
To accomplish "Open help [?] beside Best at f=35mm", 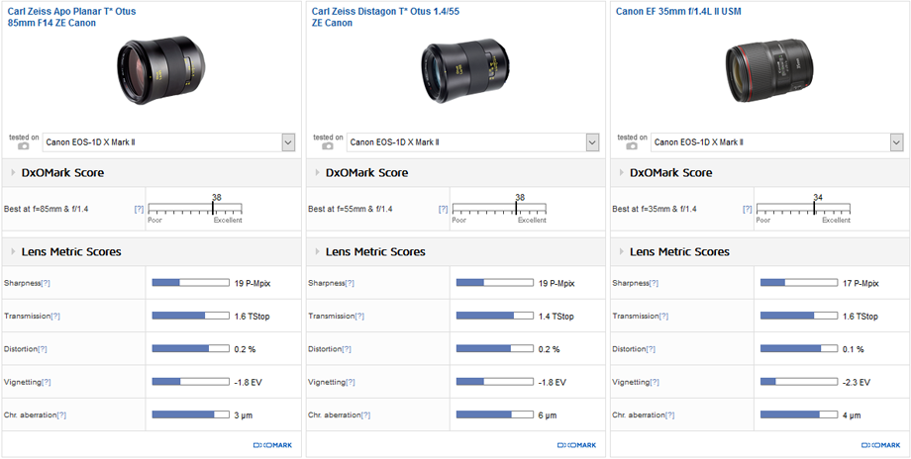I will point(748,209).
